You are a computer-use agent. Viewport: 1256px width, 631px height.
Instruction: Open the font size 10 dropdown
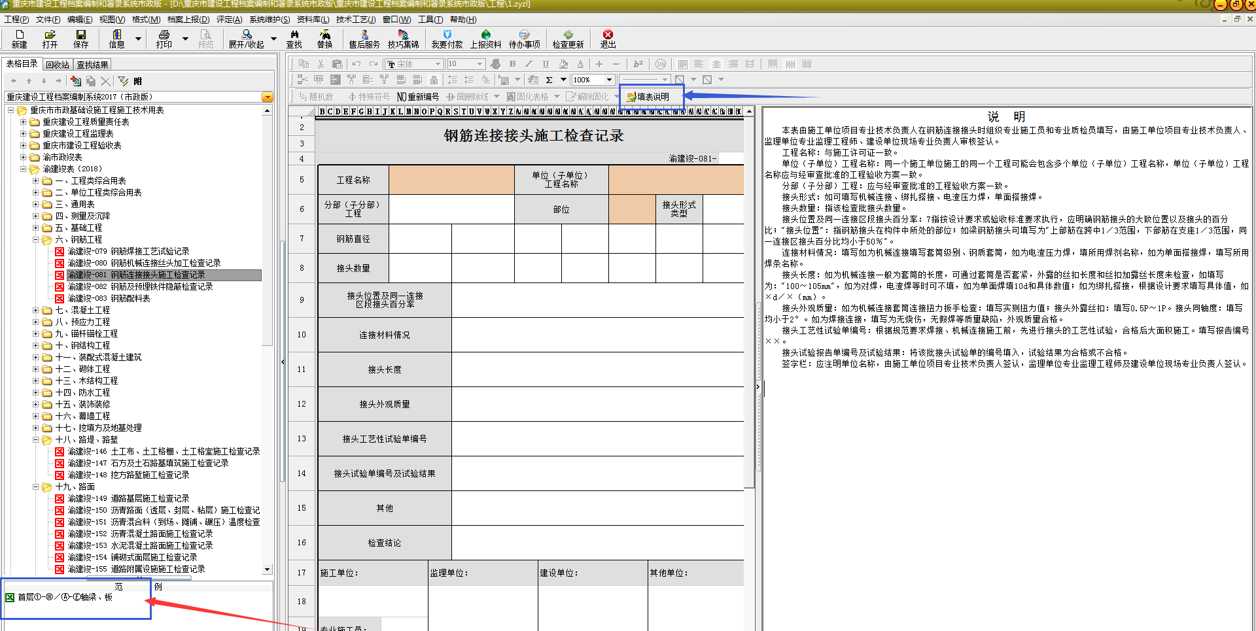480,64
